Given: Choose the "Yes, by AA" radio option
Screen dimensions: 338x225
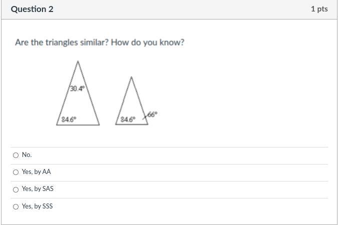Looking at the screenshot, I should coord(16,172).
